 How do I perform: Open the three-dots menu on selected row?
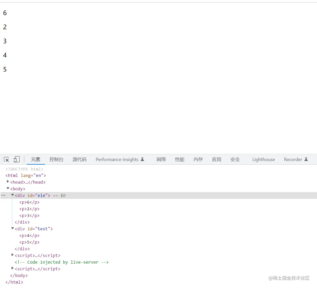pyautogui.click(x=3, y=195)
